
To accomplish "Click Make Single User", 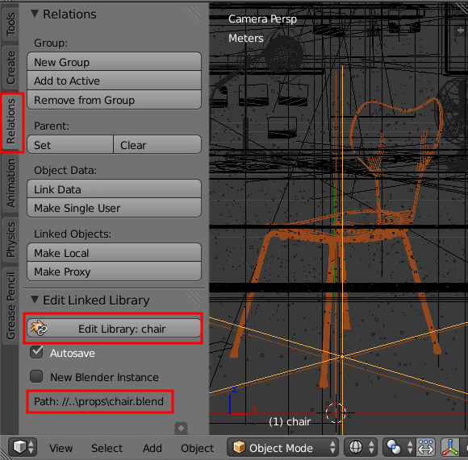I will [x=114, y=208].
